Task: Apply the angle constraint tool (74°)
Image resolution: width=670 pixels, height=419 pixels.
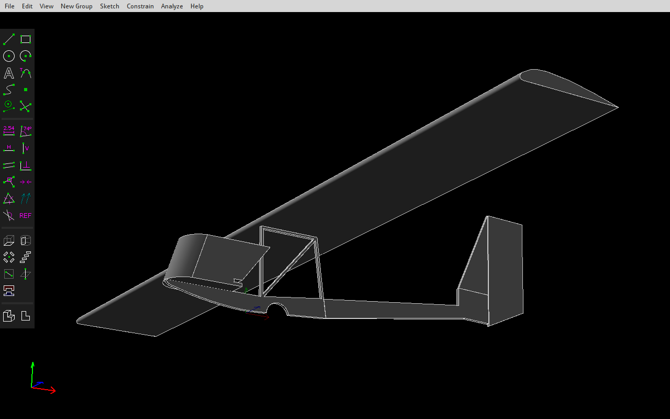Action: [x=26, y=131]
